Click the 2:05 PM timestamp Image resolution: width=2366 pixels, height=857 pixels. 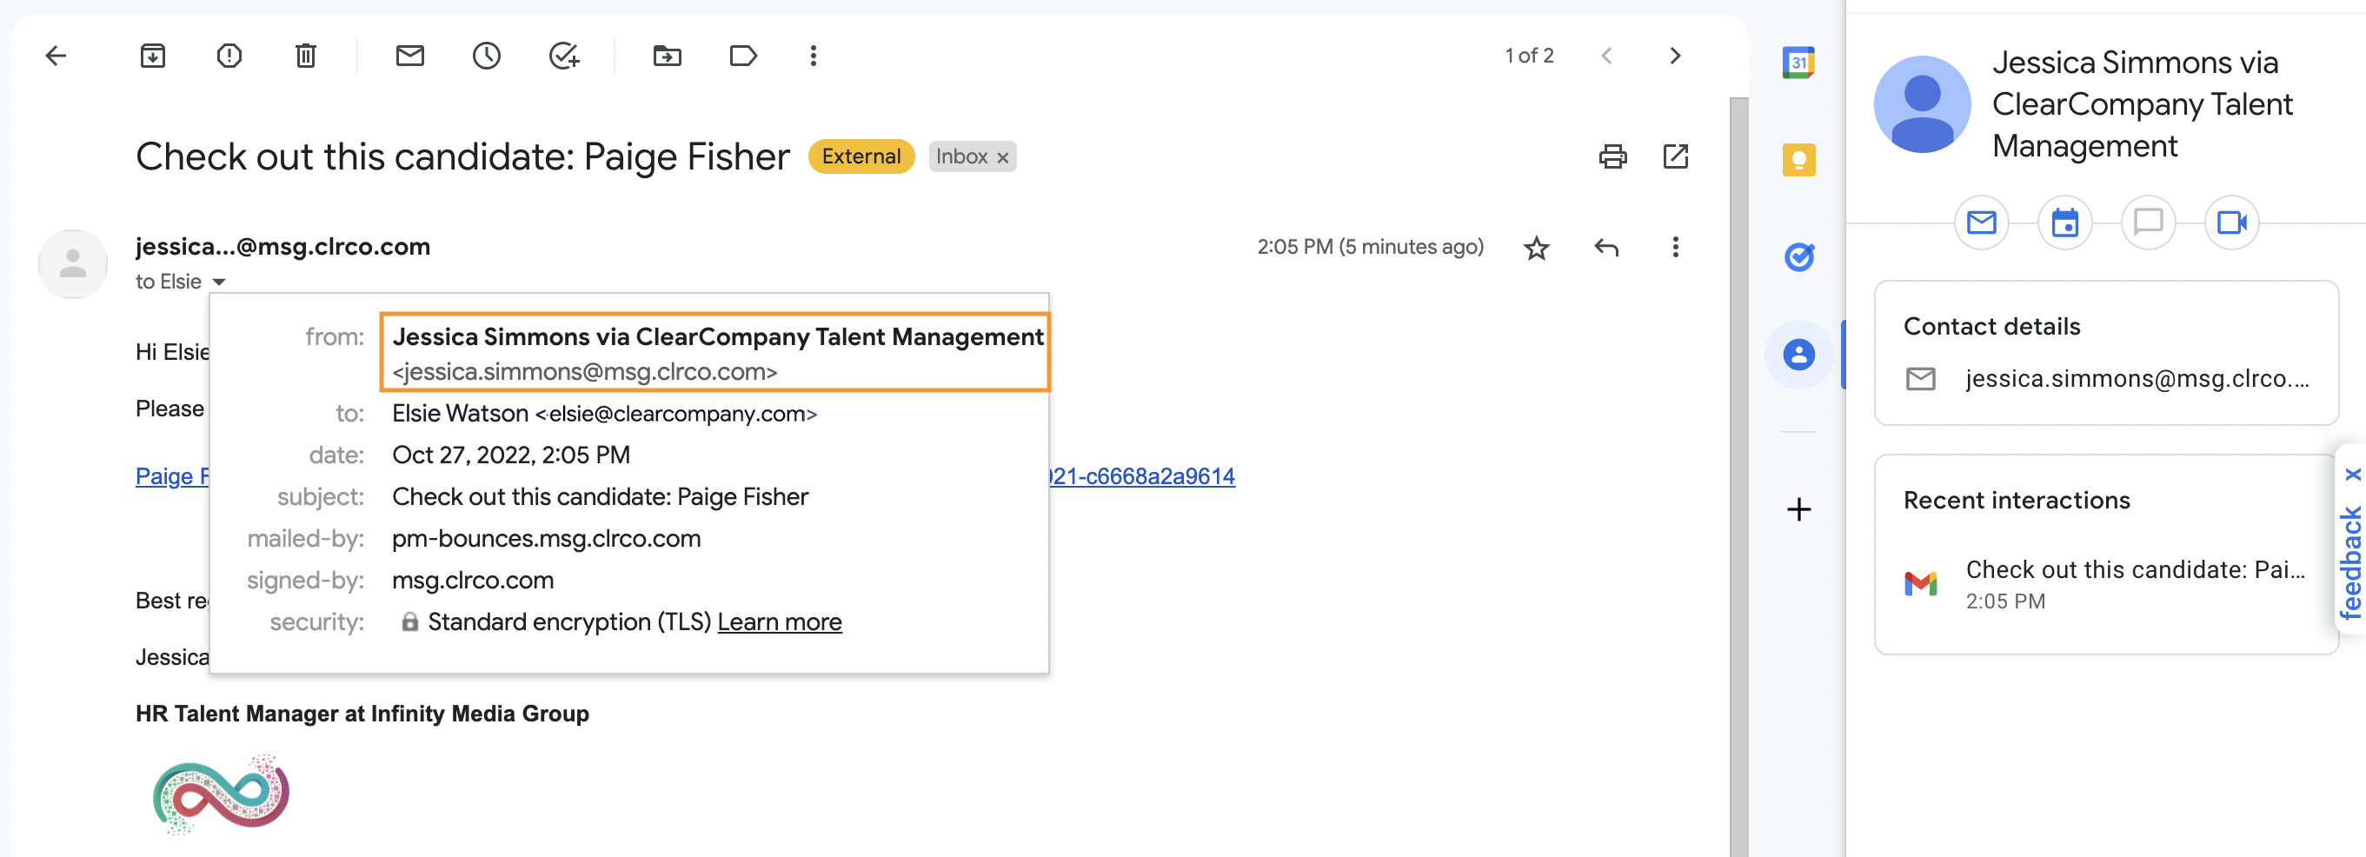1370,247
